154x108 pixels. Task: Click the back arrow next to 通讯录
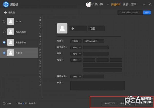click(5, 13)
